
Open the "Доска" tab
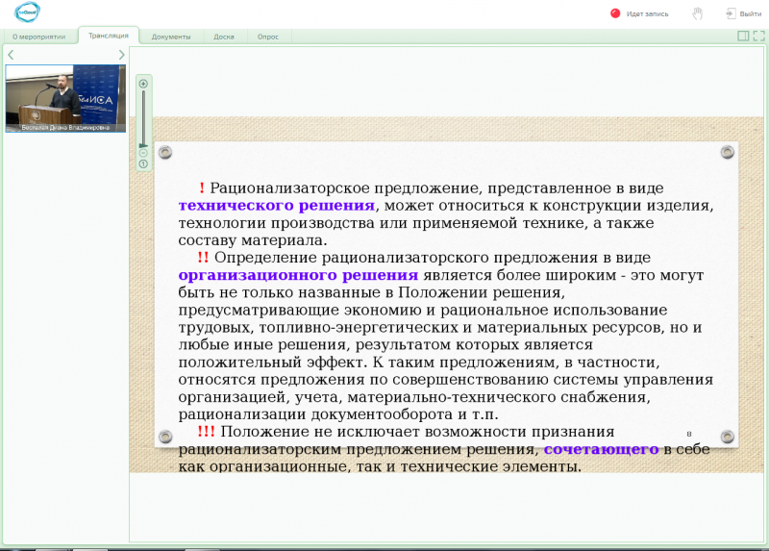pos(224,37)
